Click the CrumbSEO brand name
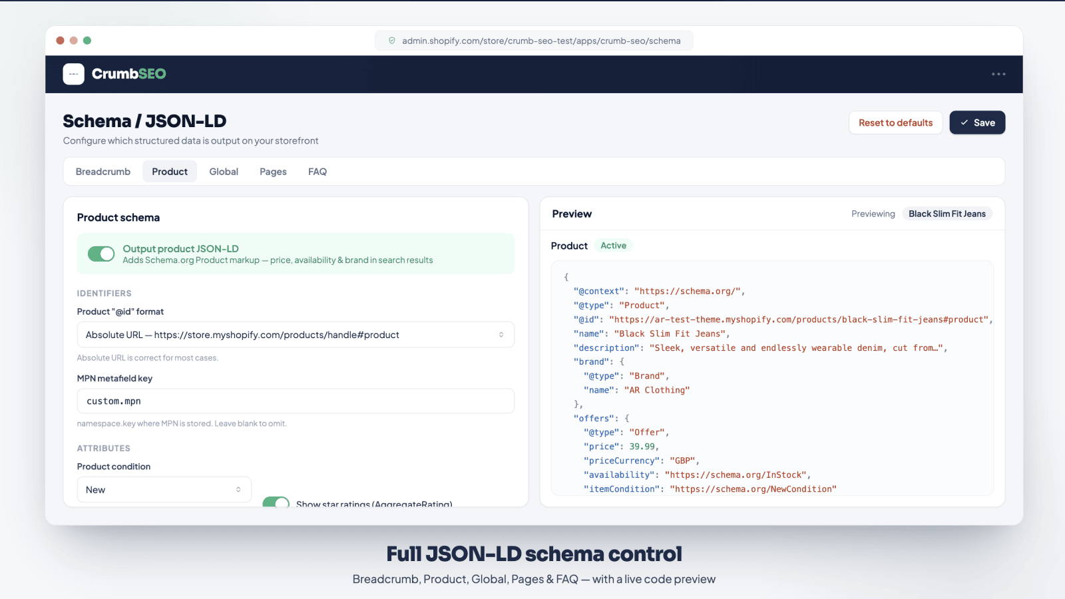 pos(129,74)
